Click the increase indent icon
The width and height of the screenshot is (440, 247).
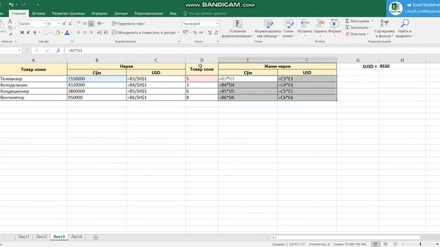[x=105, y=33]
